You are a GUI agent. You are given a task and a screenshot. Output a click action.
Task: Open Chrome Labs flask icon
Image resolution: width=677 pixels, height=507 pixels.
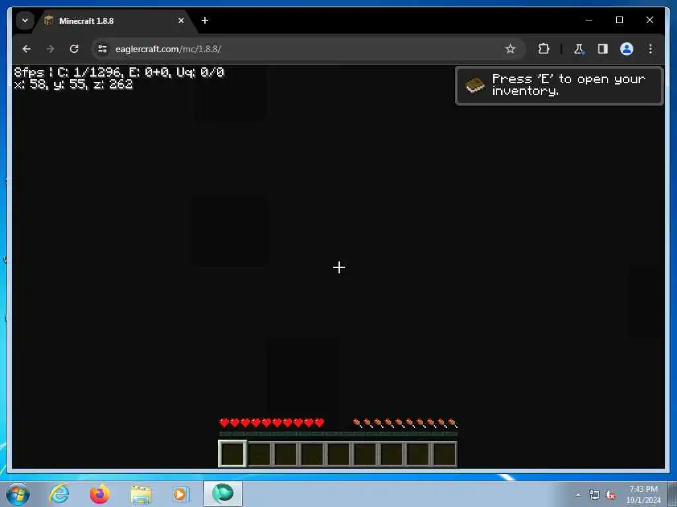(578, 49)
